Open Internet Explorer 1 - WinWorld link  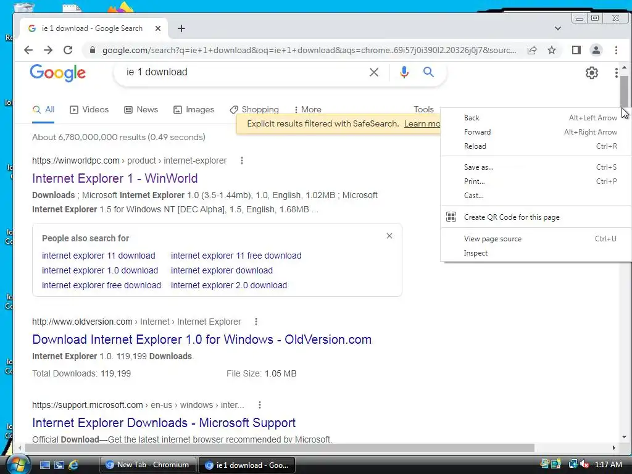(115, 178)
